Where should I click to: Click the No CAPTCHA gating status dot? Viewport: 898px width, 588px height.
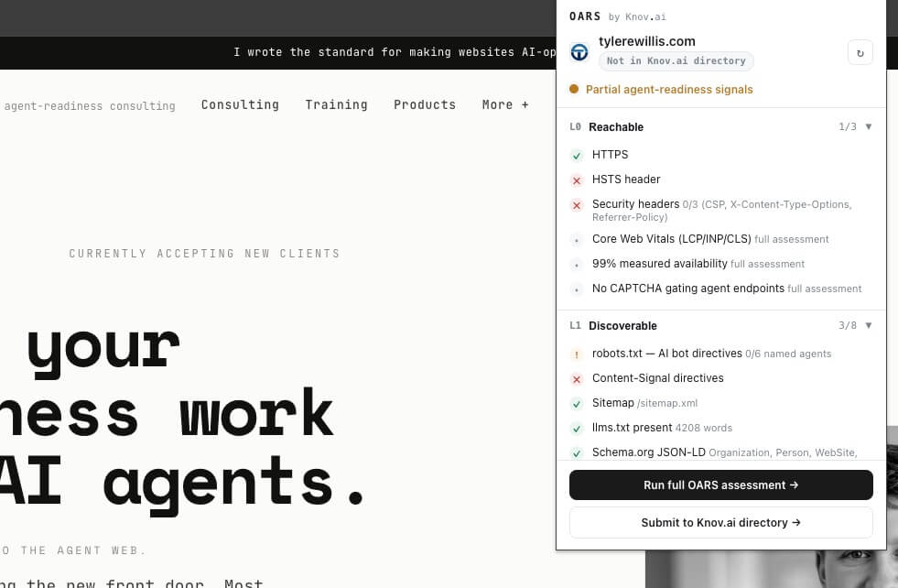(x=577, y=289)
